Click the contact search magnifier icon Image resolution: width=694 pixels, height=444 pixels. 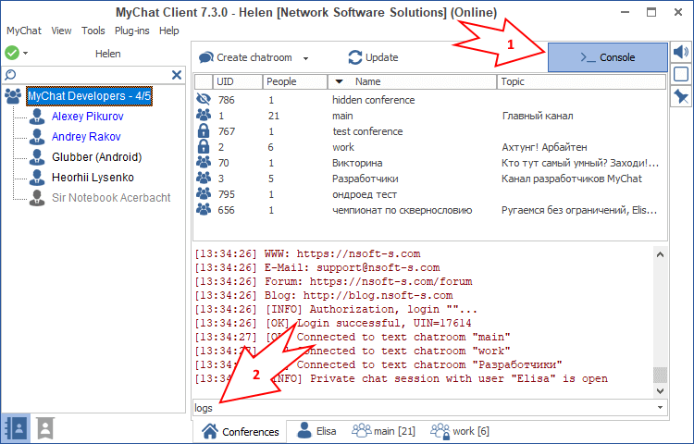[11, 75]
